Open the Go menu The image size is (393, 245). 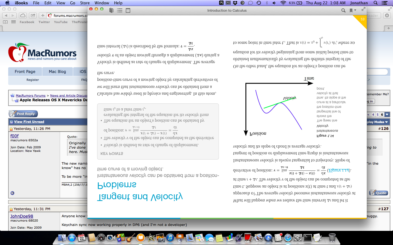(73, 3)
